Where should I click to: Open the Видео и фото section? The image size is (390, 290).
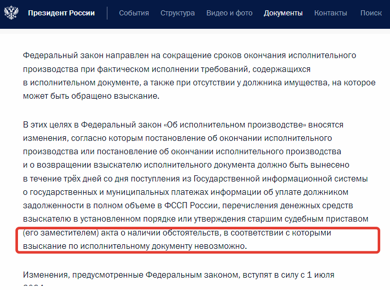coord(229,13)
